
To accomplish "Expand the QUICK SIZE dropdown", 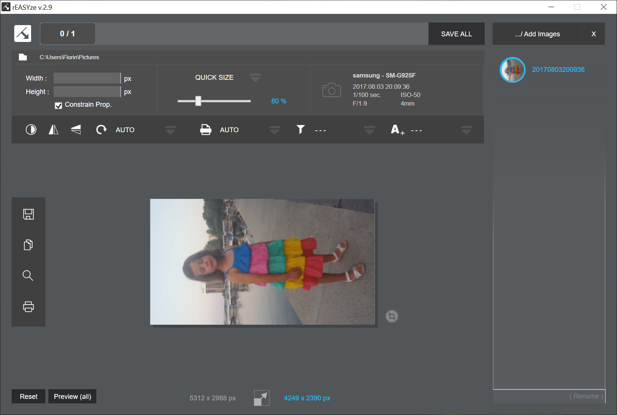I will coord(255,78).
